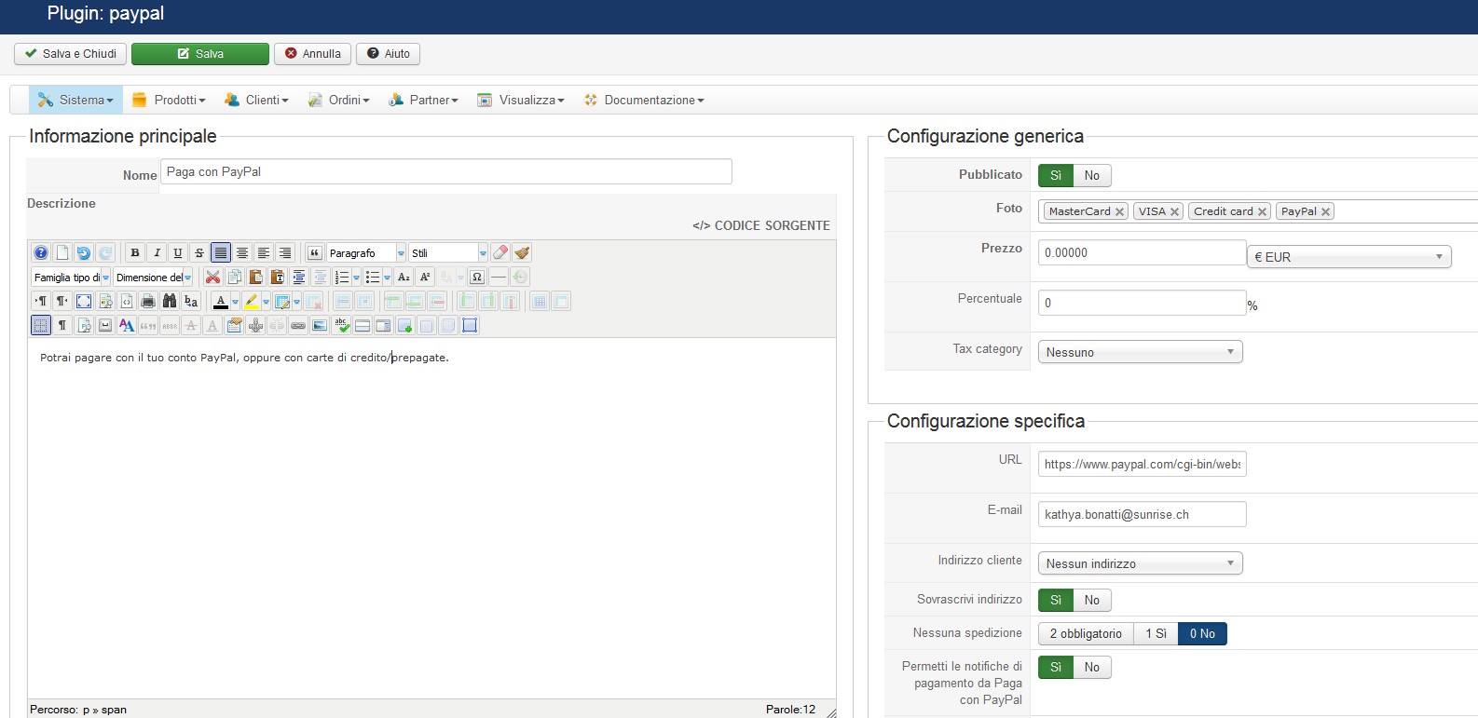This screenshot has width=1478, height=718.
Task: Focus the Nome input field
Action: (446, 171)
